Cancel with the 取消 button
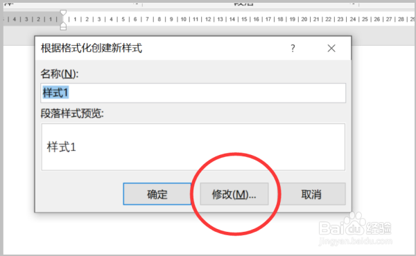 [311, 194]
